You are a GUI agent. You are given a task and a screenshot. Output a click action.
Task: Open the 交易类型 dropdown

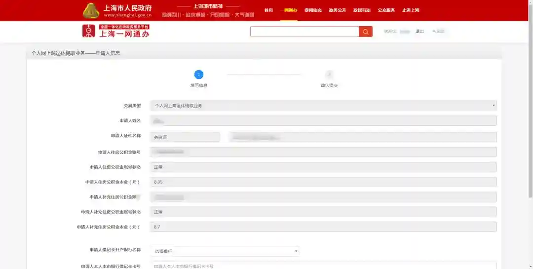[x=323, y=106]
